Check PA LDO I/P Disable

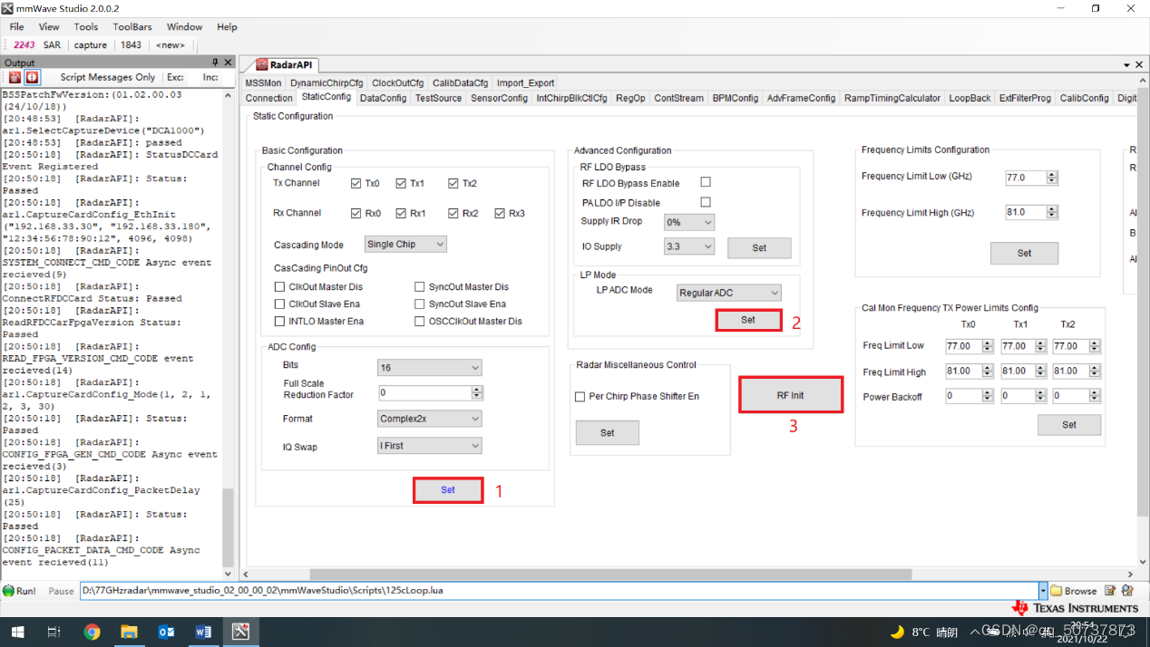point(706,202)
